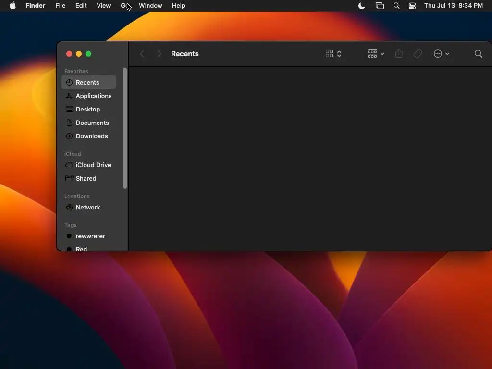Open Stage Manager menu bar icon
Viewport: 492px width, 369px height.
[380, 6]
